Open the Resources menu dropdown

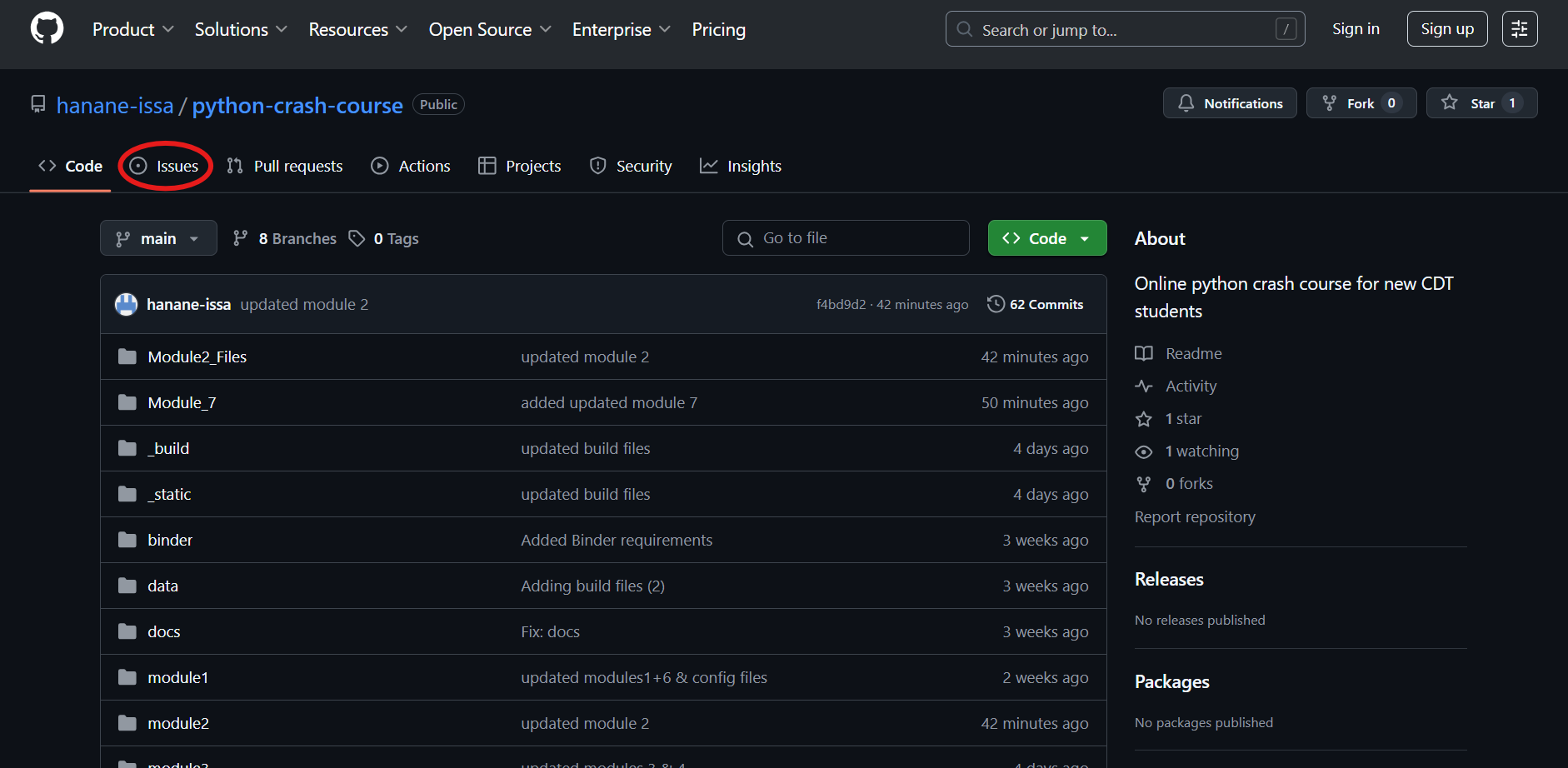pos(357,28)
